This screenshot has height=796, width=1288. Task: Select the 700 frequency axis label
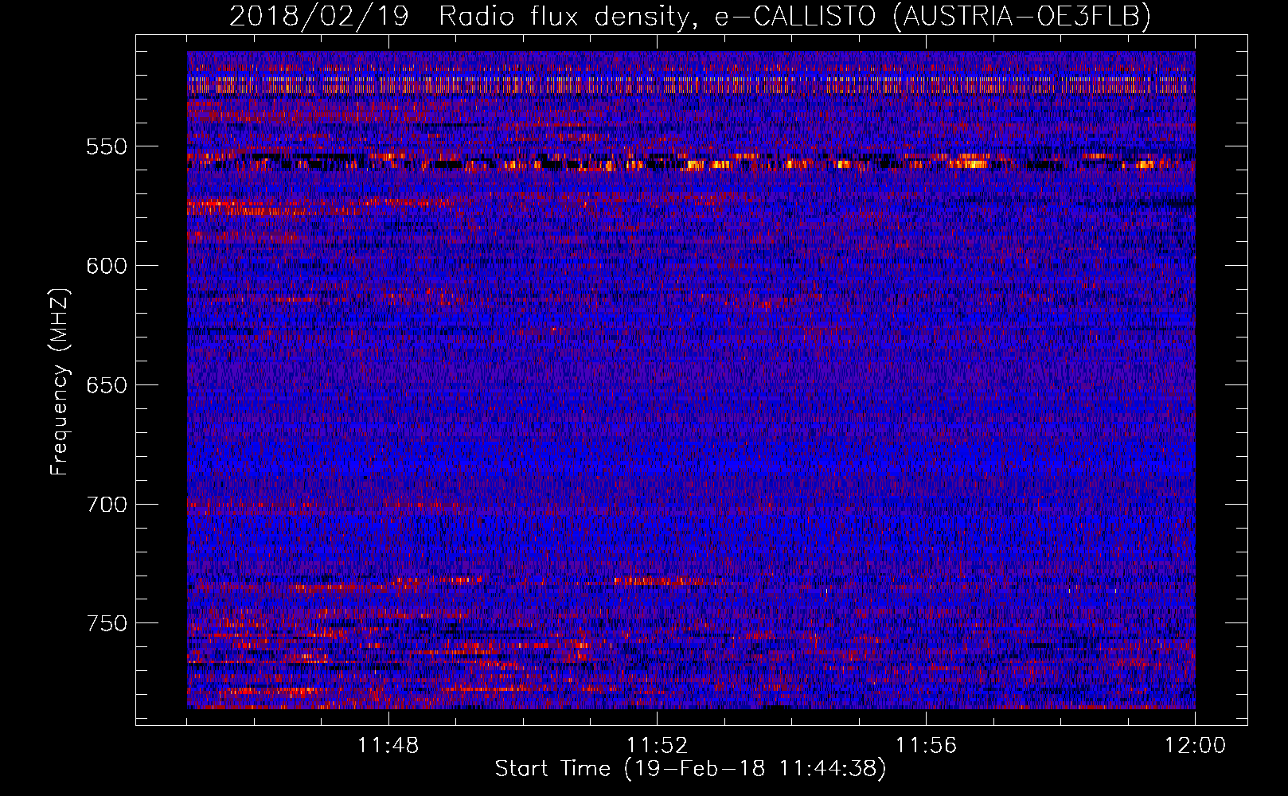[x=107, y=505]
